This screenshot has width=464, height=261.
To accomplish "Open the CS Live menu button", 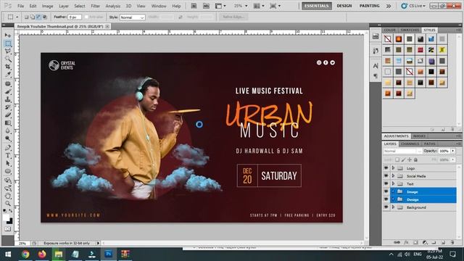I will (x=413, y=6).
